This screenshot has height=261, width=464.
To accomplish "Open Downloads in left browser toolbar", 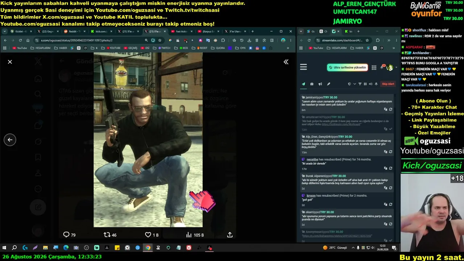I will coord(249,40).
